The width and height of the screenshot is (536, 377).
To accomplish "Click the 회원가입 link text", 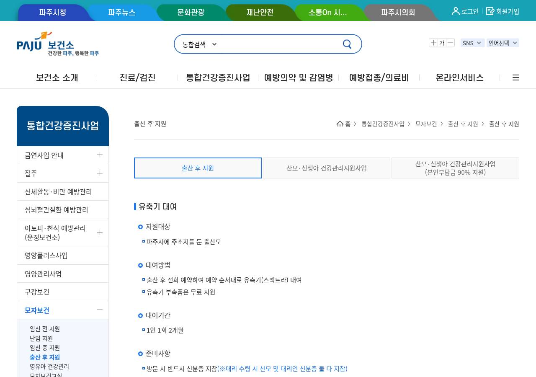I will (x=508, y=11).
